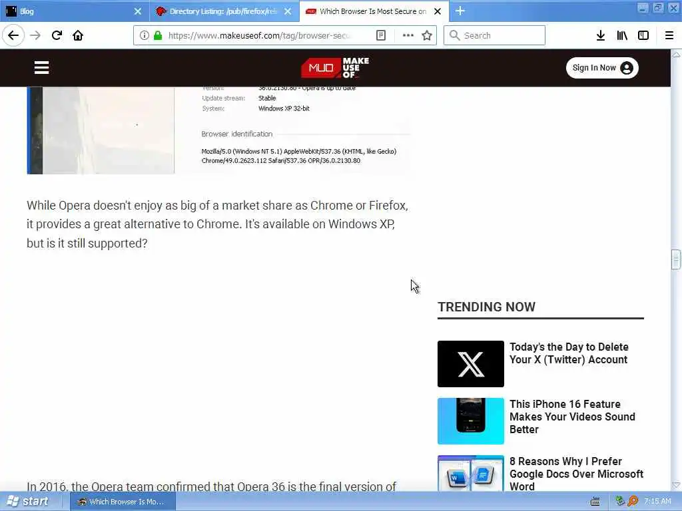The height and width of the screenshot is (511, 682).
Task: Select the Which Browser taskbar button
Action: coord(123,502)
